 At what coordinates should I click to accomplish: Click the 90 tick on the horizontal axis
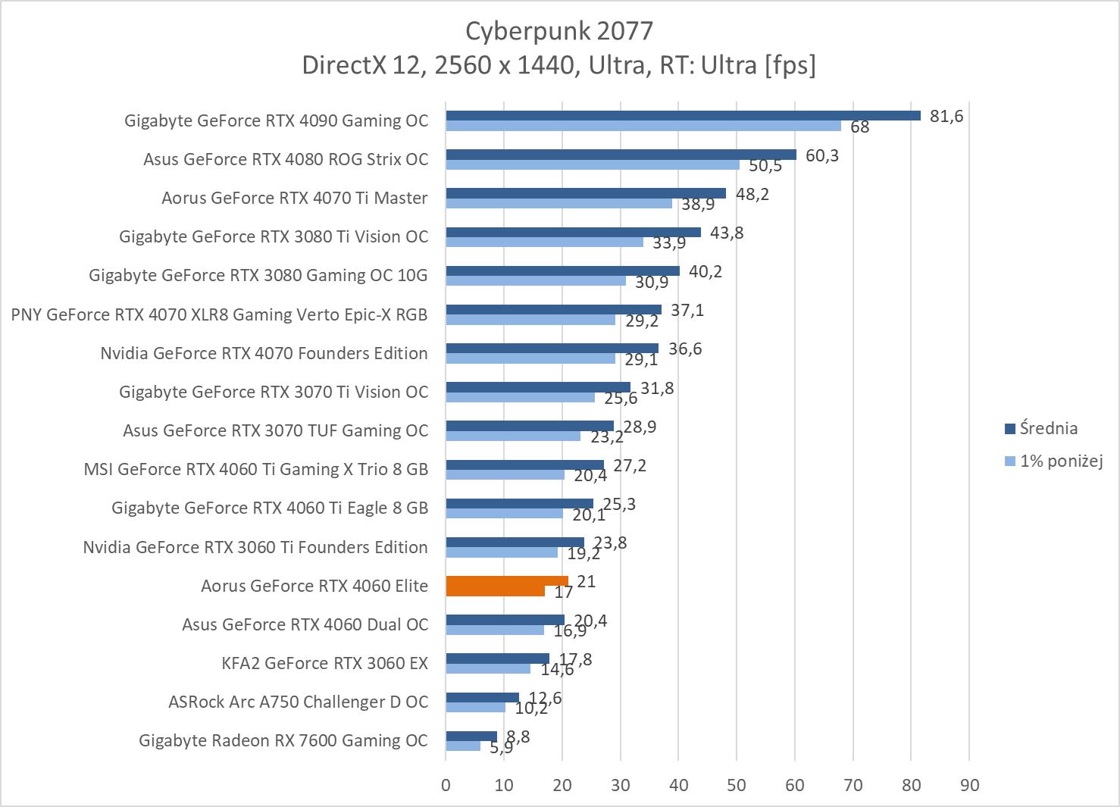969,785
